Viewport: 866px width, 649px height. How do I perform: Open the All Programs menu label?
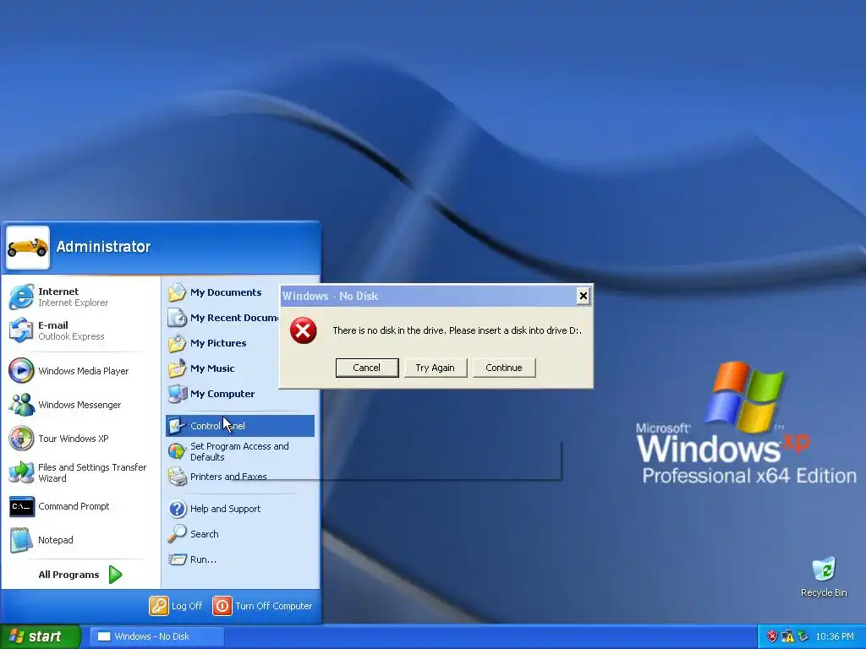pyautogui.click(x=69, y=575)
